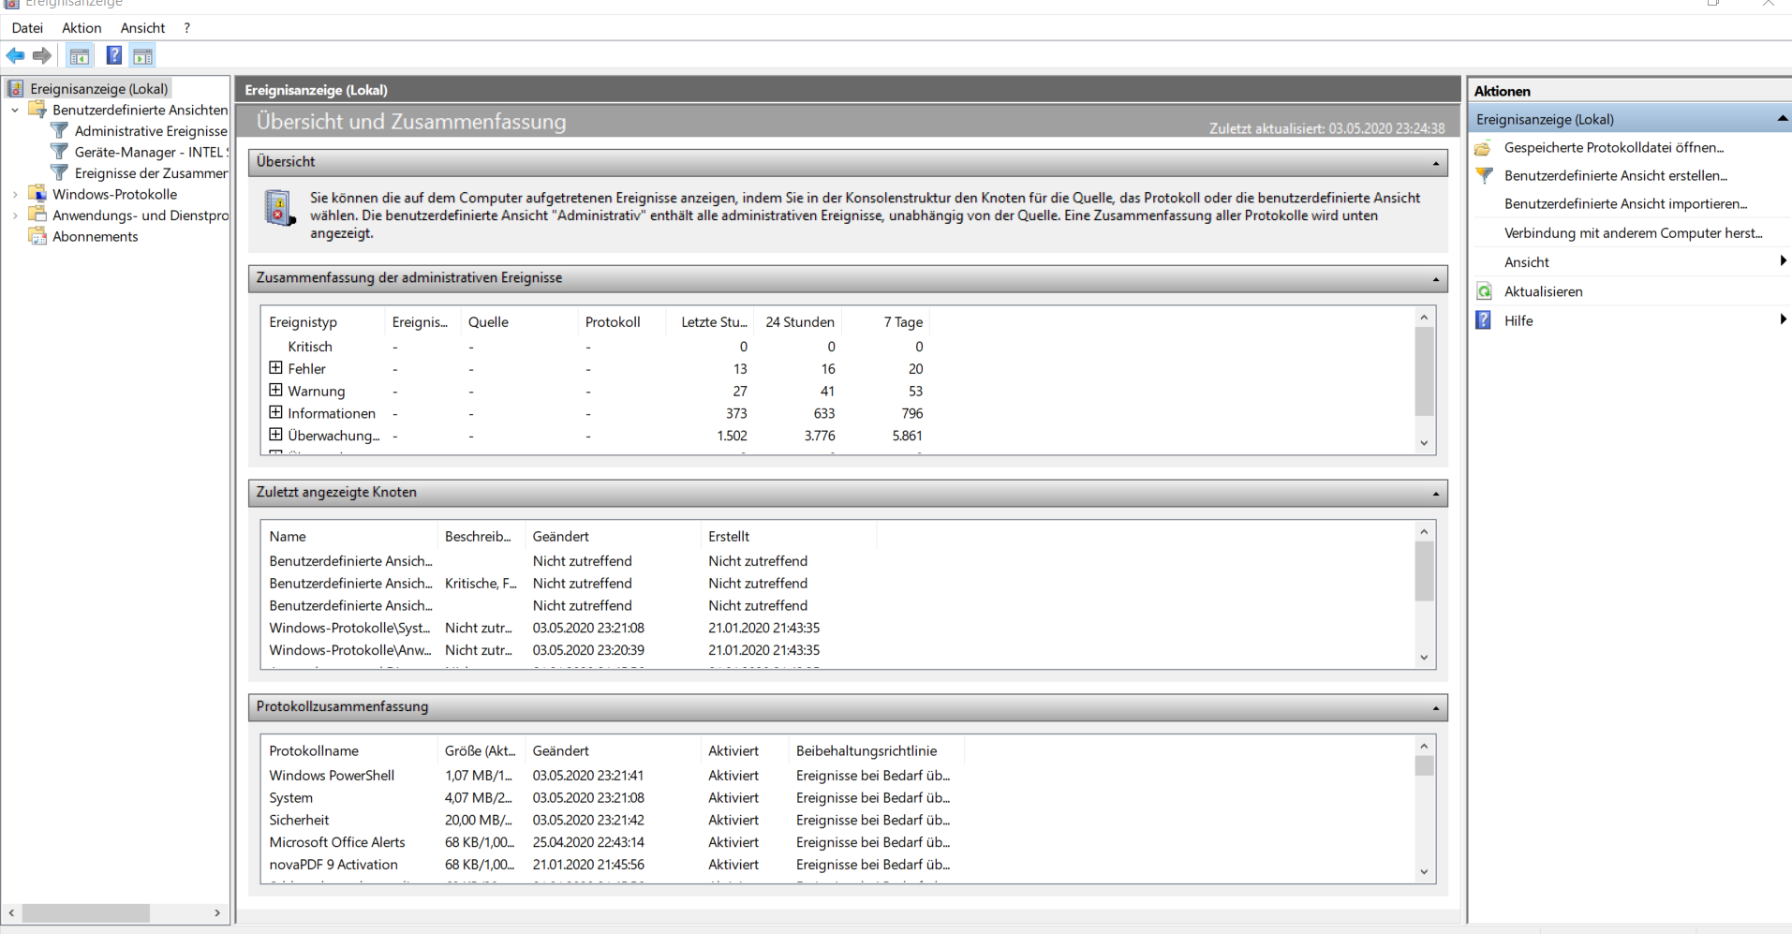Open the Ansicht menu in the menu bar
This screenshot has height=934, width=1792.
[x=142, y=28]
